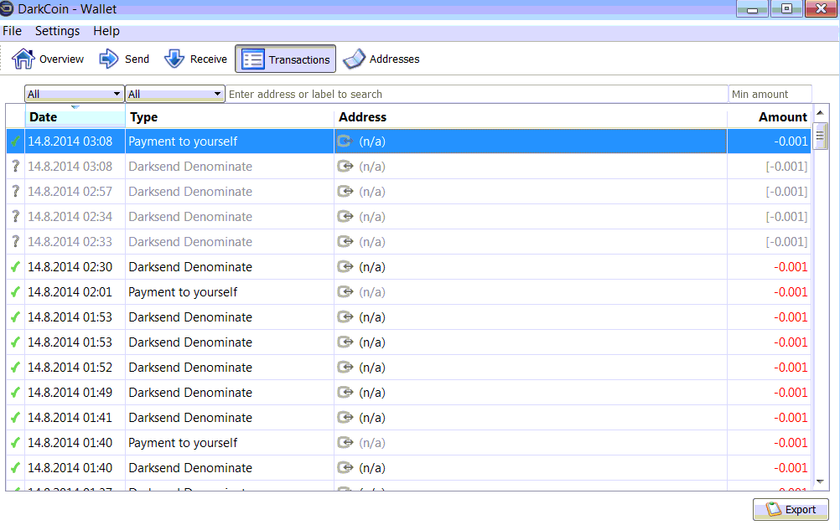This screenshot has height=530, width=840.
Task: Select the -0.001 amount at 01:41
Action: (791, 418)
